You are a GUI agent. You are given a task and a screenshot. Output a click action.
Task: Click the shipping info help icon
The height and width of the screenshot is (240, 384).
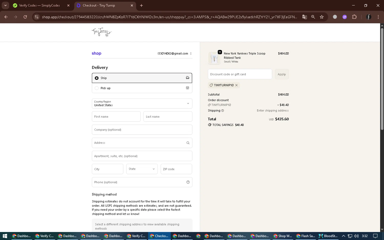point(222,111)
